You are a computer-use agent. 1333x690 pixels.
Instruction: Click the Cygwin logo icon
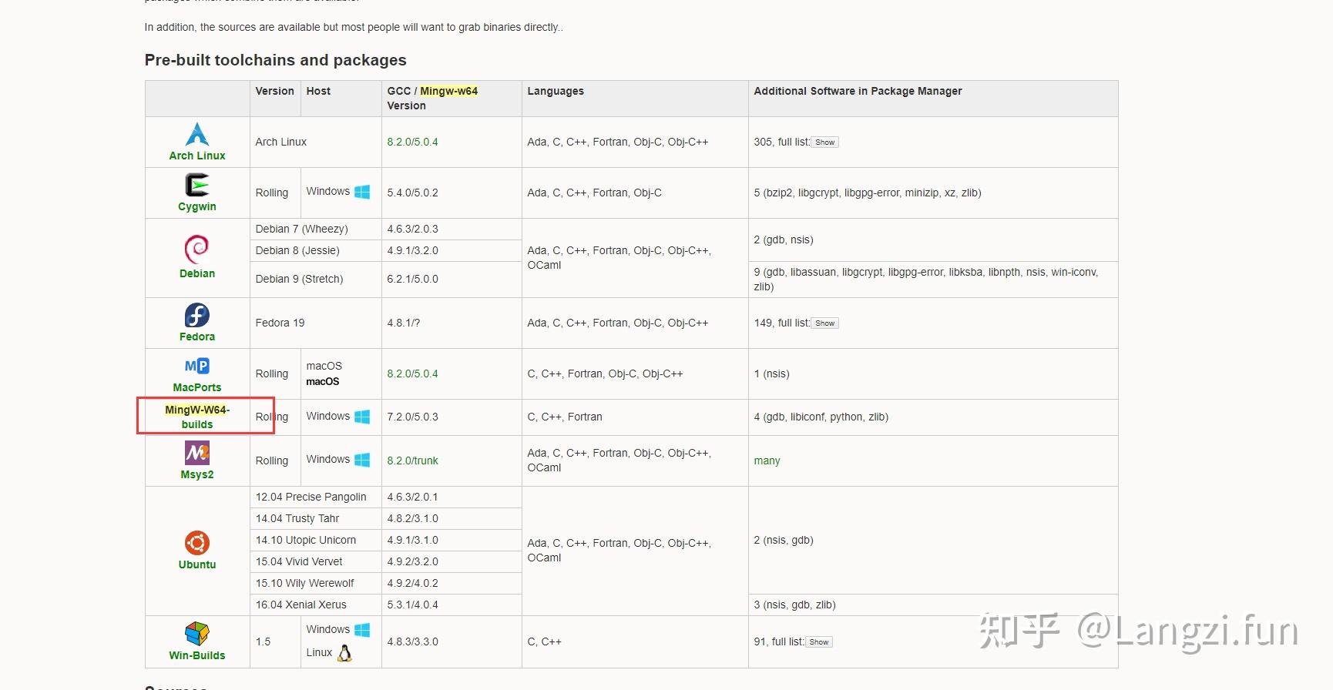point(197,186)
